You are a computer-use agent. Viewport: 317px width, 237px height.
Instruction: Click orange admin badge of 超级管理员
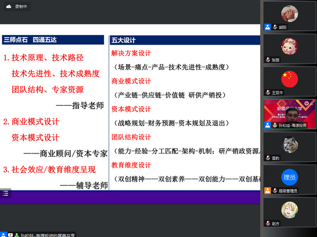(x=268, y=190)
